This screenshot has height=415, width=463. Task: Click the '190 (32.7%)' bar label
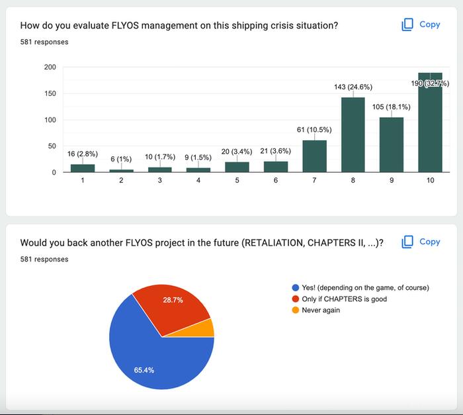coord(430,83)
